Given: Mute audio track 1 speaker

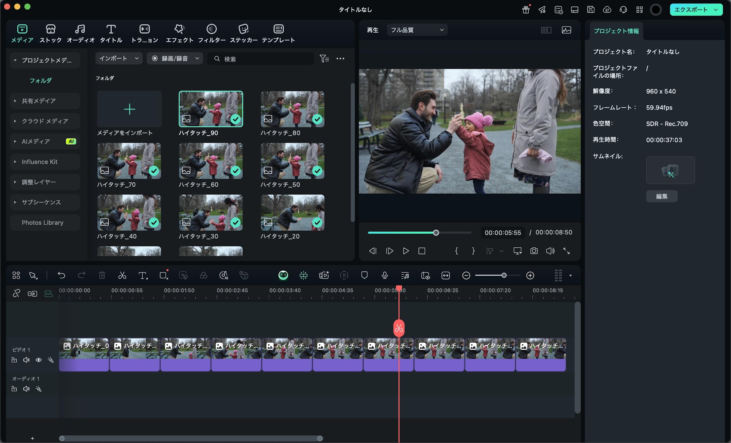Looking at the screenshot, I should [x=26, y=389].
